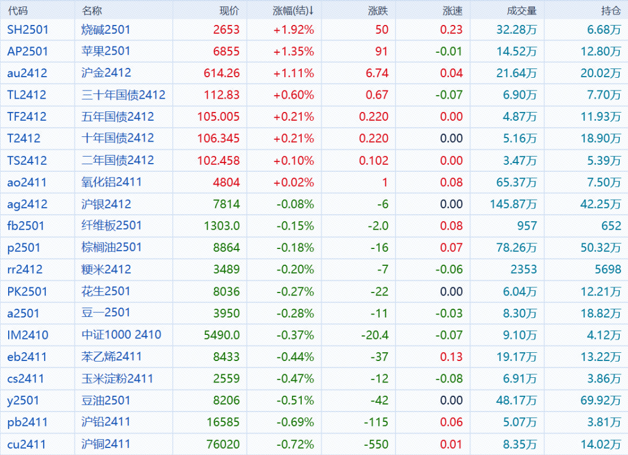This screenshot has width=628, height=455.
Task: Click the 代码 column header
Action: click(17, 11)
